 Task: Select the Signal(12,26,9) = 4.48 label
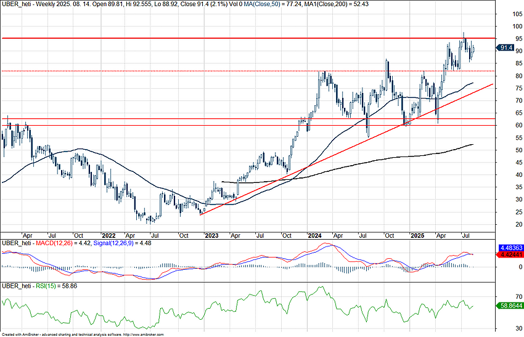(122, 243)
